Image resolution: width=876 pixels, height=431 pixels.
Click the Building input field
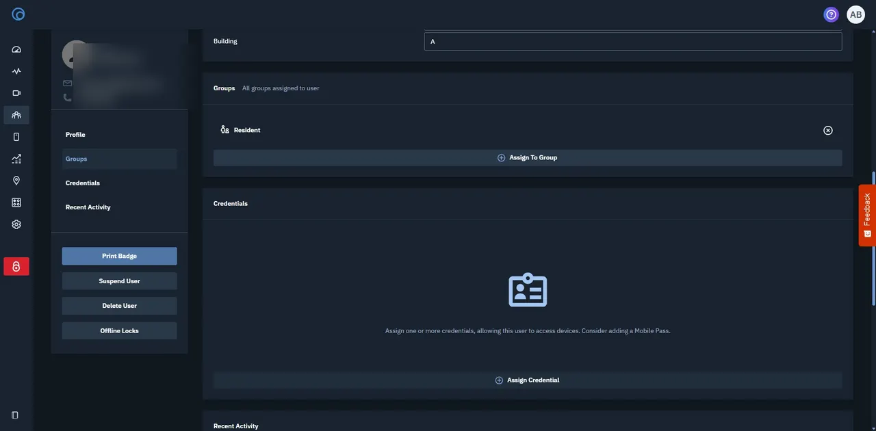pos(633,42)
